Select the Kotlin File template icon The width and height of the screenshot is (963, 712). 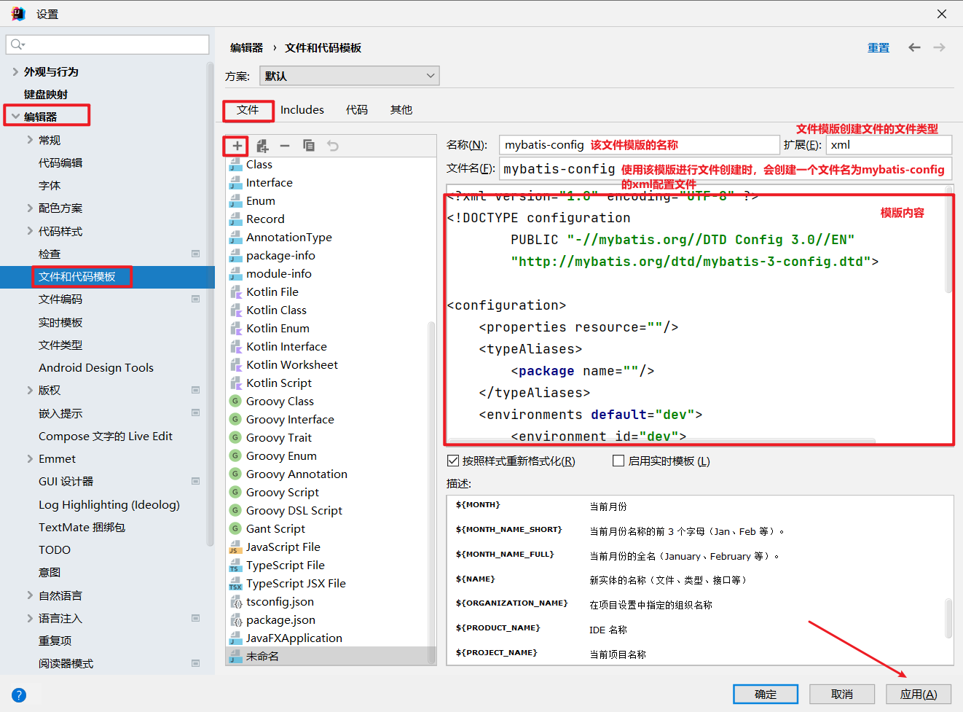[x=235, y=292]
